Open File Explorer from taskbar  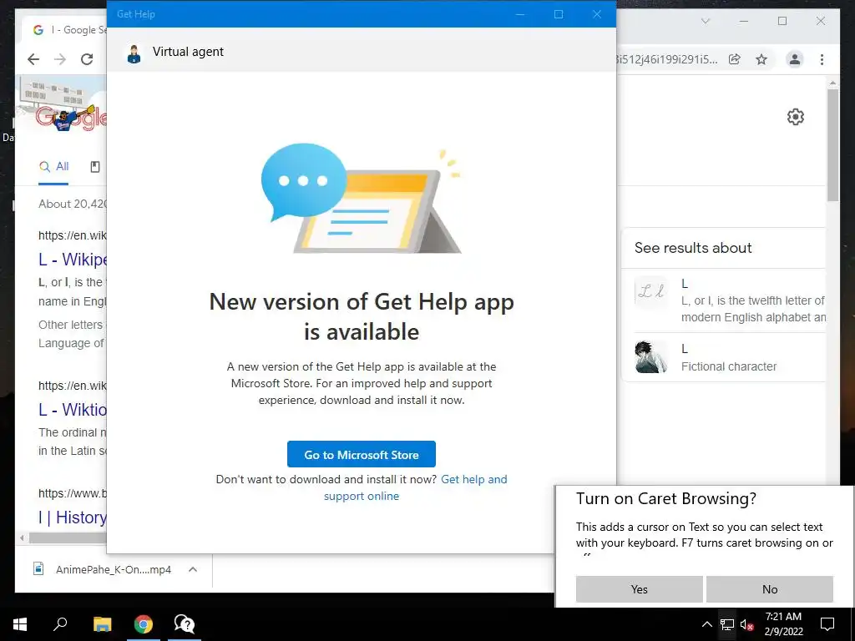pyautogui.click(x=102, y=624)
